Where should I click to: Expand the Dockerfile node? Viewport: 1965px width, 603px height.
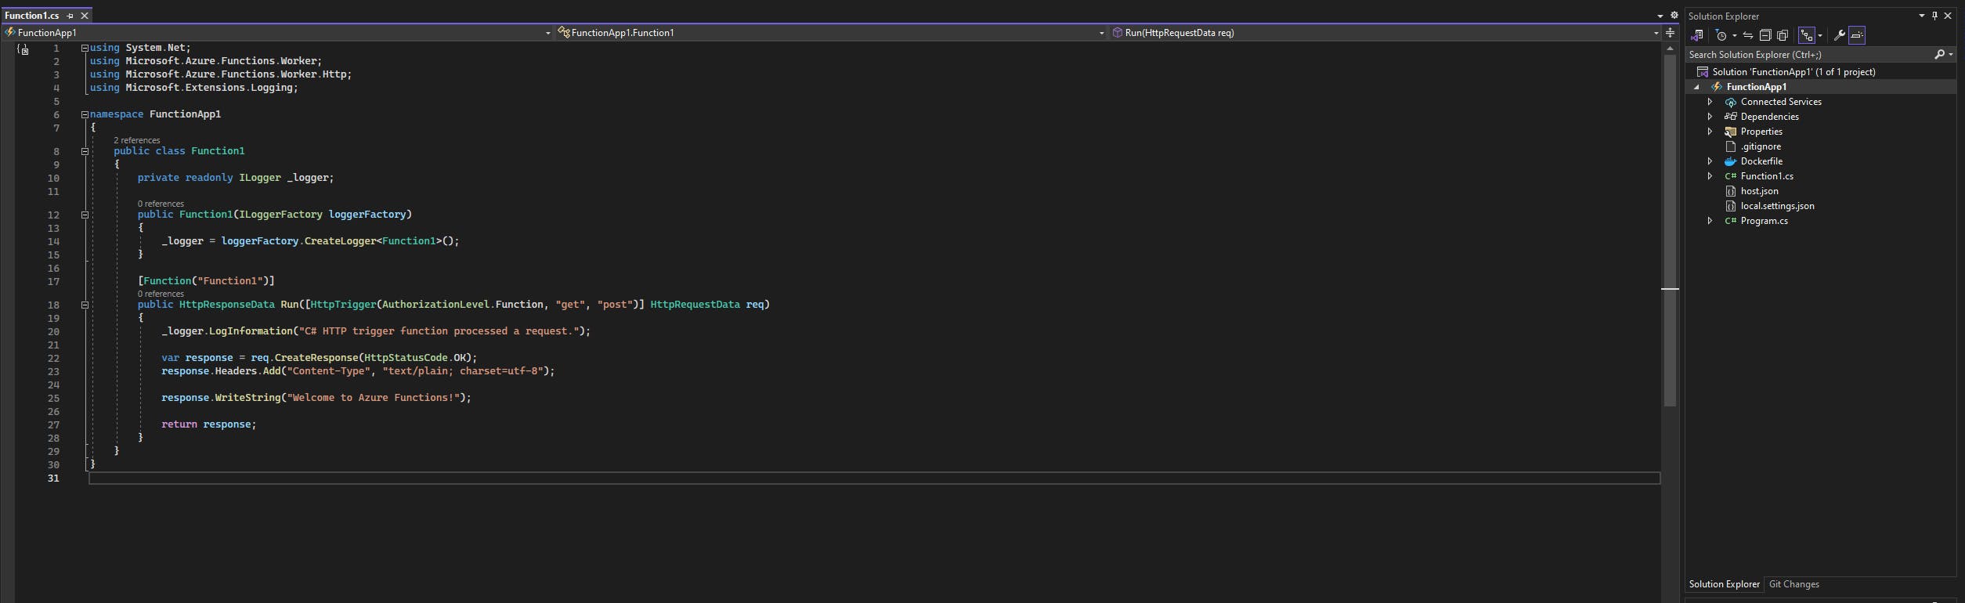tap(1710, 161)
